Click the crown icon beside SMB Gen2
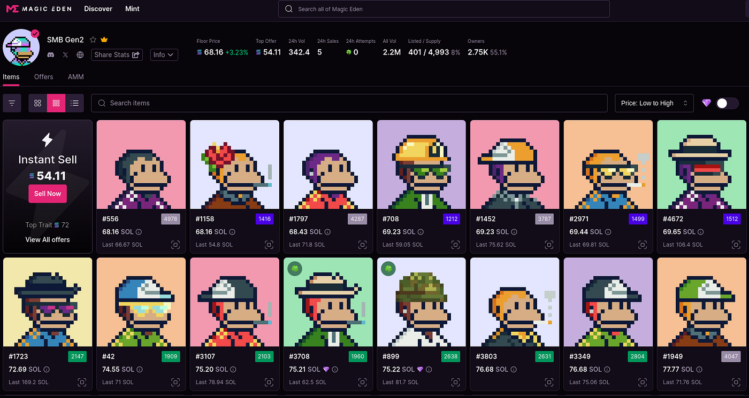Viewport: 749px width, 398px height. [x=104, y=40]
